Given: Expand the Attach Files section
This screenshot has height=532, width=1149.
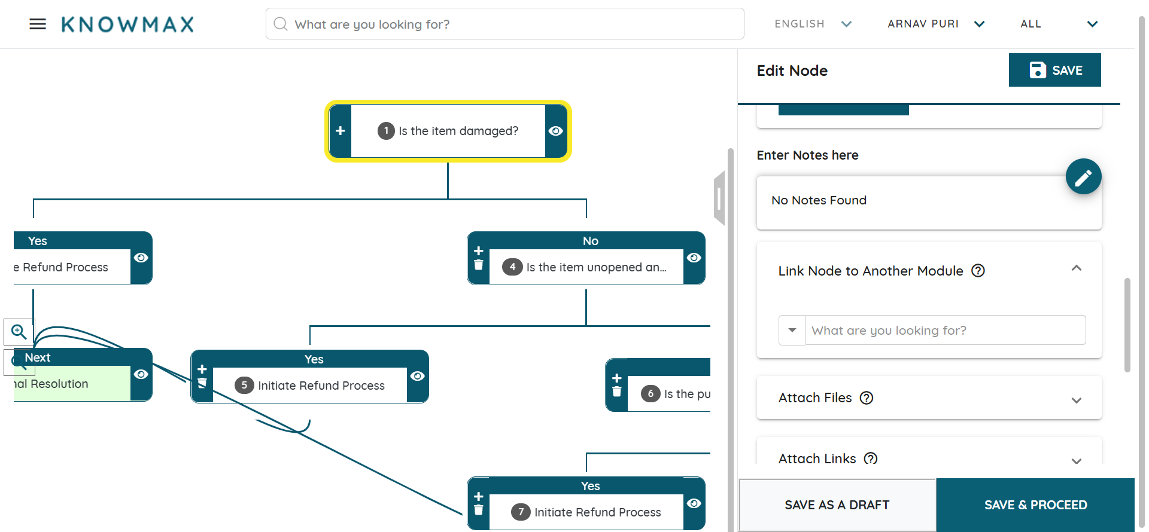Looking at the screenshot, I should (1076, 400).
